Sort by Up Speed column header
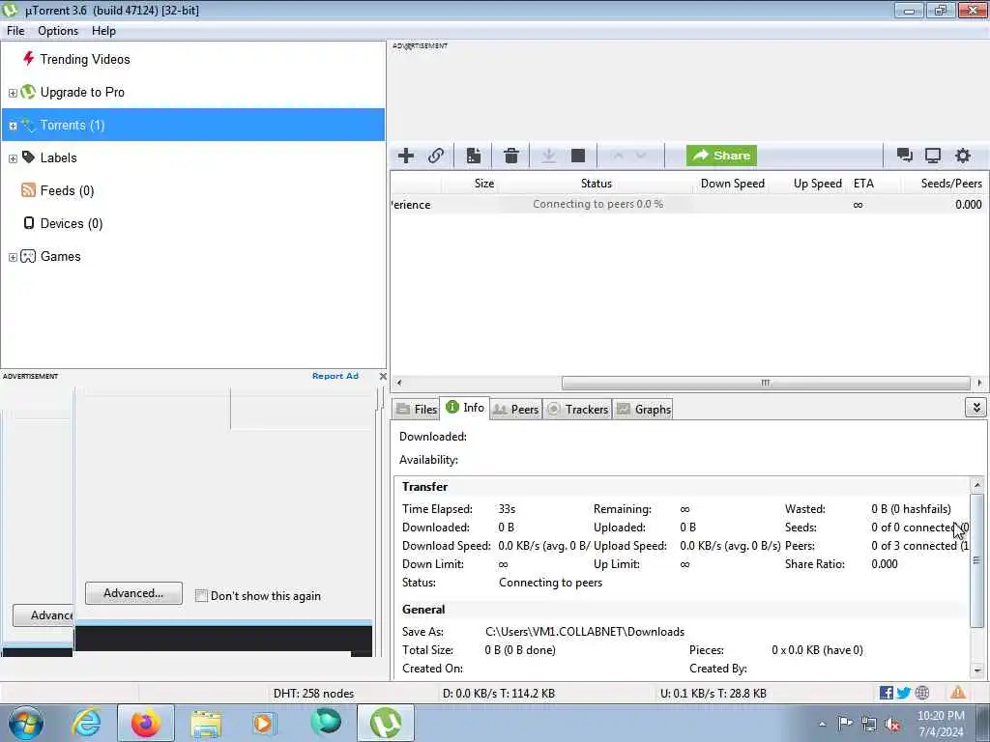This screenshot has height=742, width=990. [817, 184]
